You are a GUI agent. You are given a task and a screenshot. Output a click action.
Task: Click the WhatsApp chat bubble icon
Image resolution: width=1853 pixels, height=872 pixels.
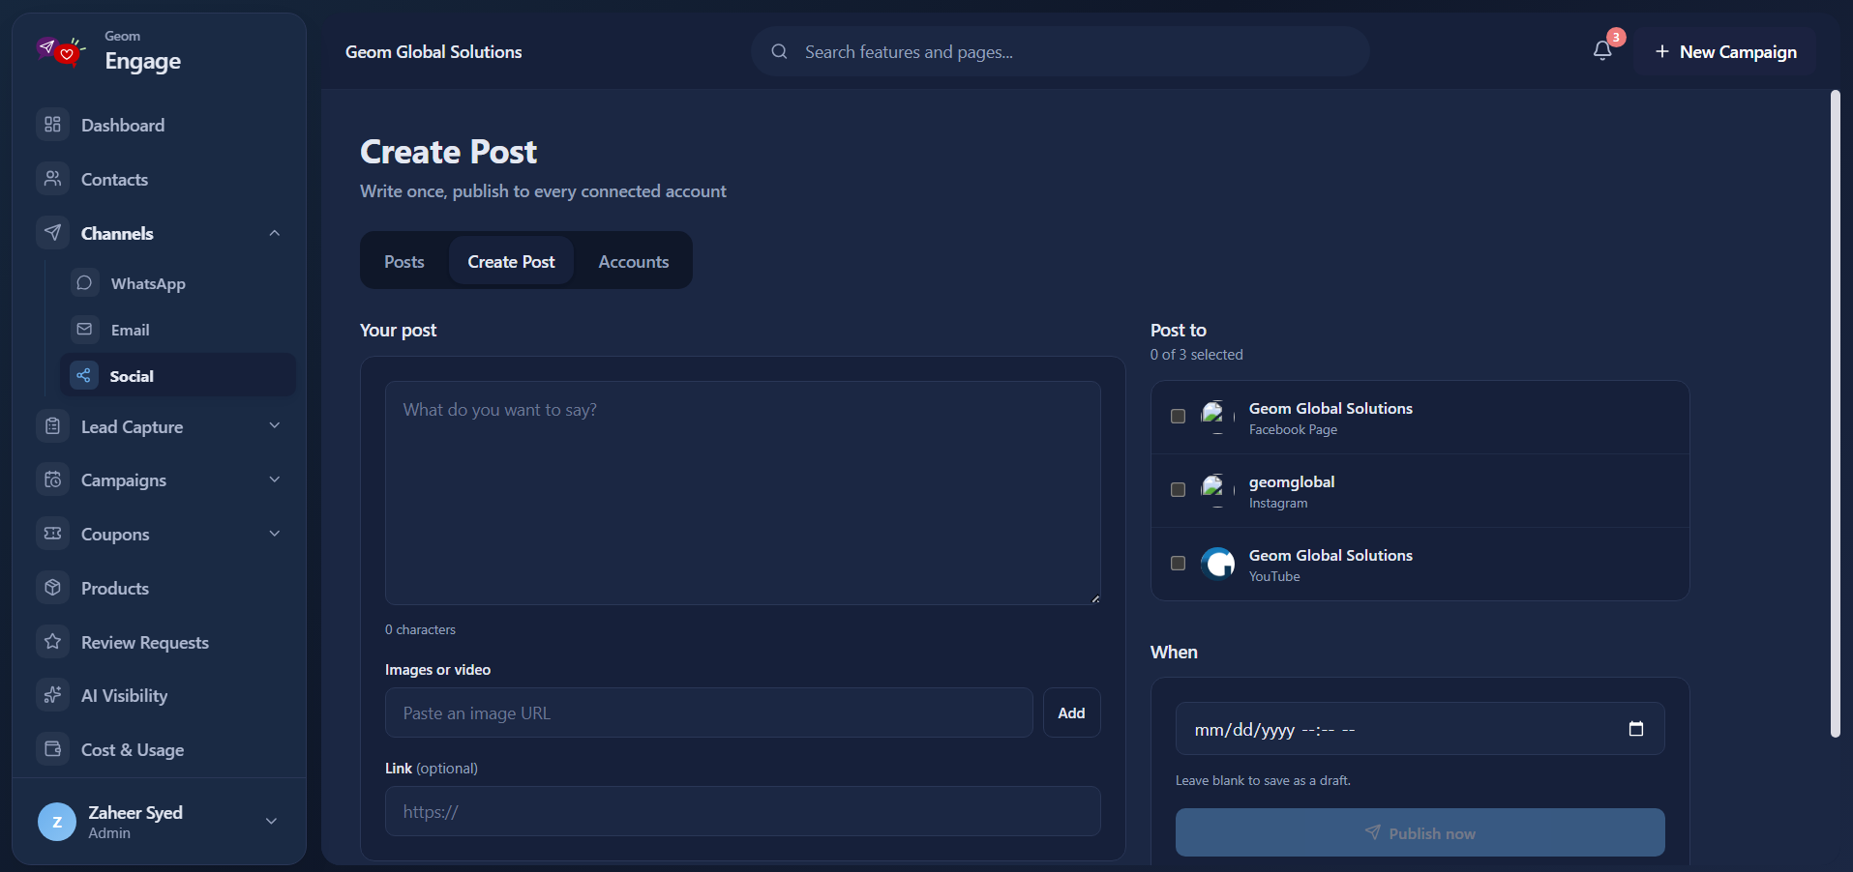click(84, 283)
